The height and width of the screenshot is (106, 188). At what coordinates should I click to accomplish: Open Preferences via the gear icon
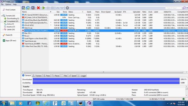pos(67,8)
